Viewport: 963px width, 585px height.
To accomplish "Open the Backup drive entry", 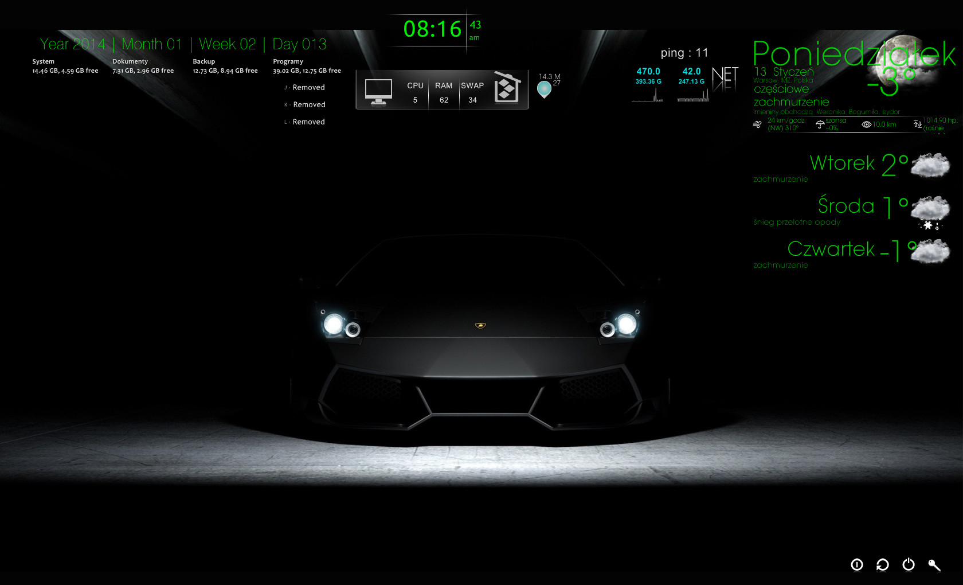I will 225,66.
